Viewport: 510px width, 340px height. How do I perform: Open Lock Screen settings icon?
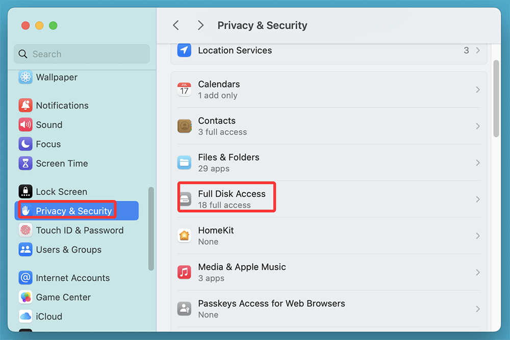tap(25, 192)
